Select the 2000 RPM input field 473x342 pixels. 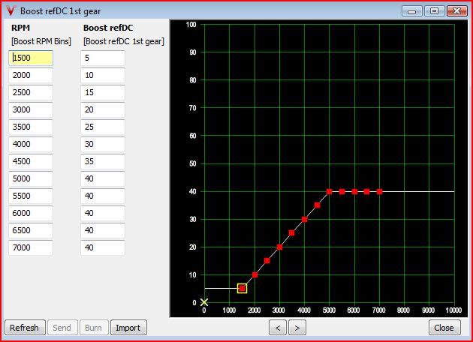coord(31,75)
